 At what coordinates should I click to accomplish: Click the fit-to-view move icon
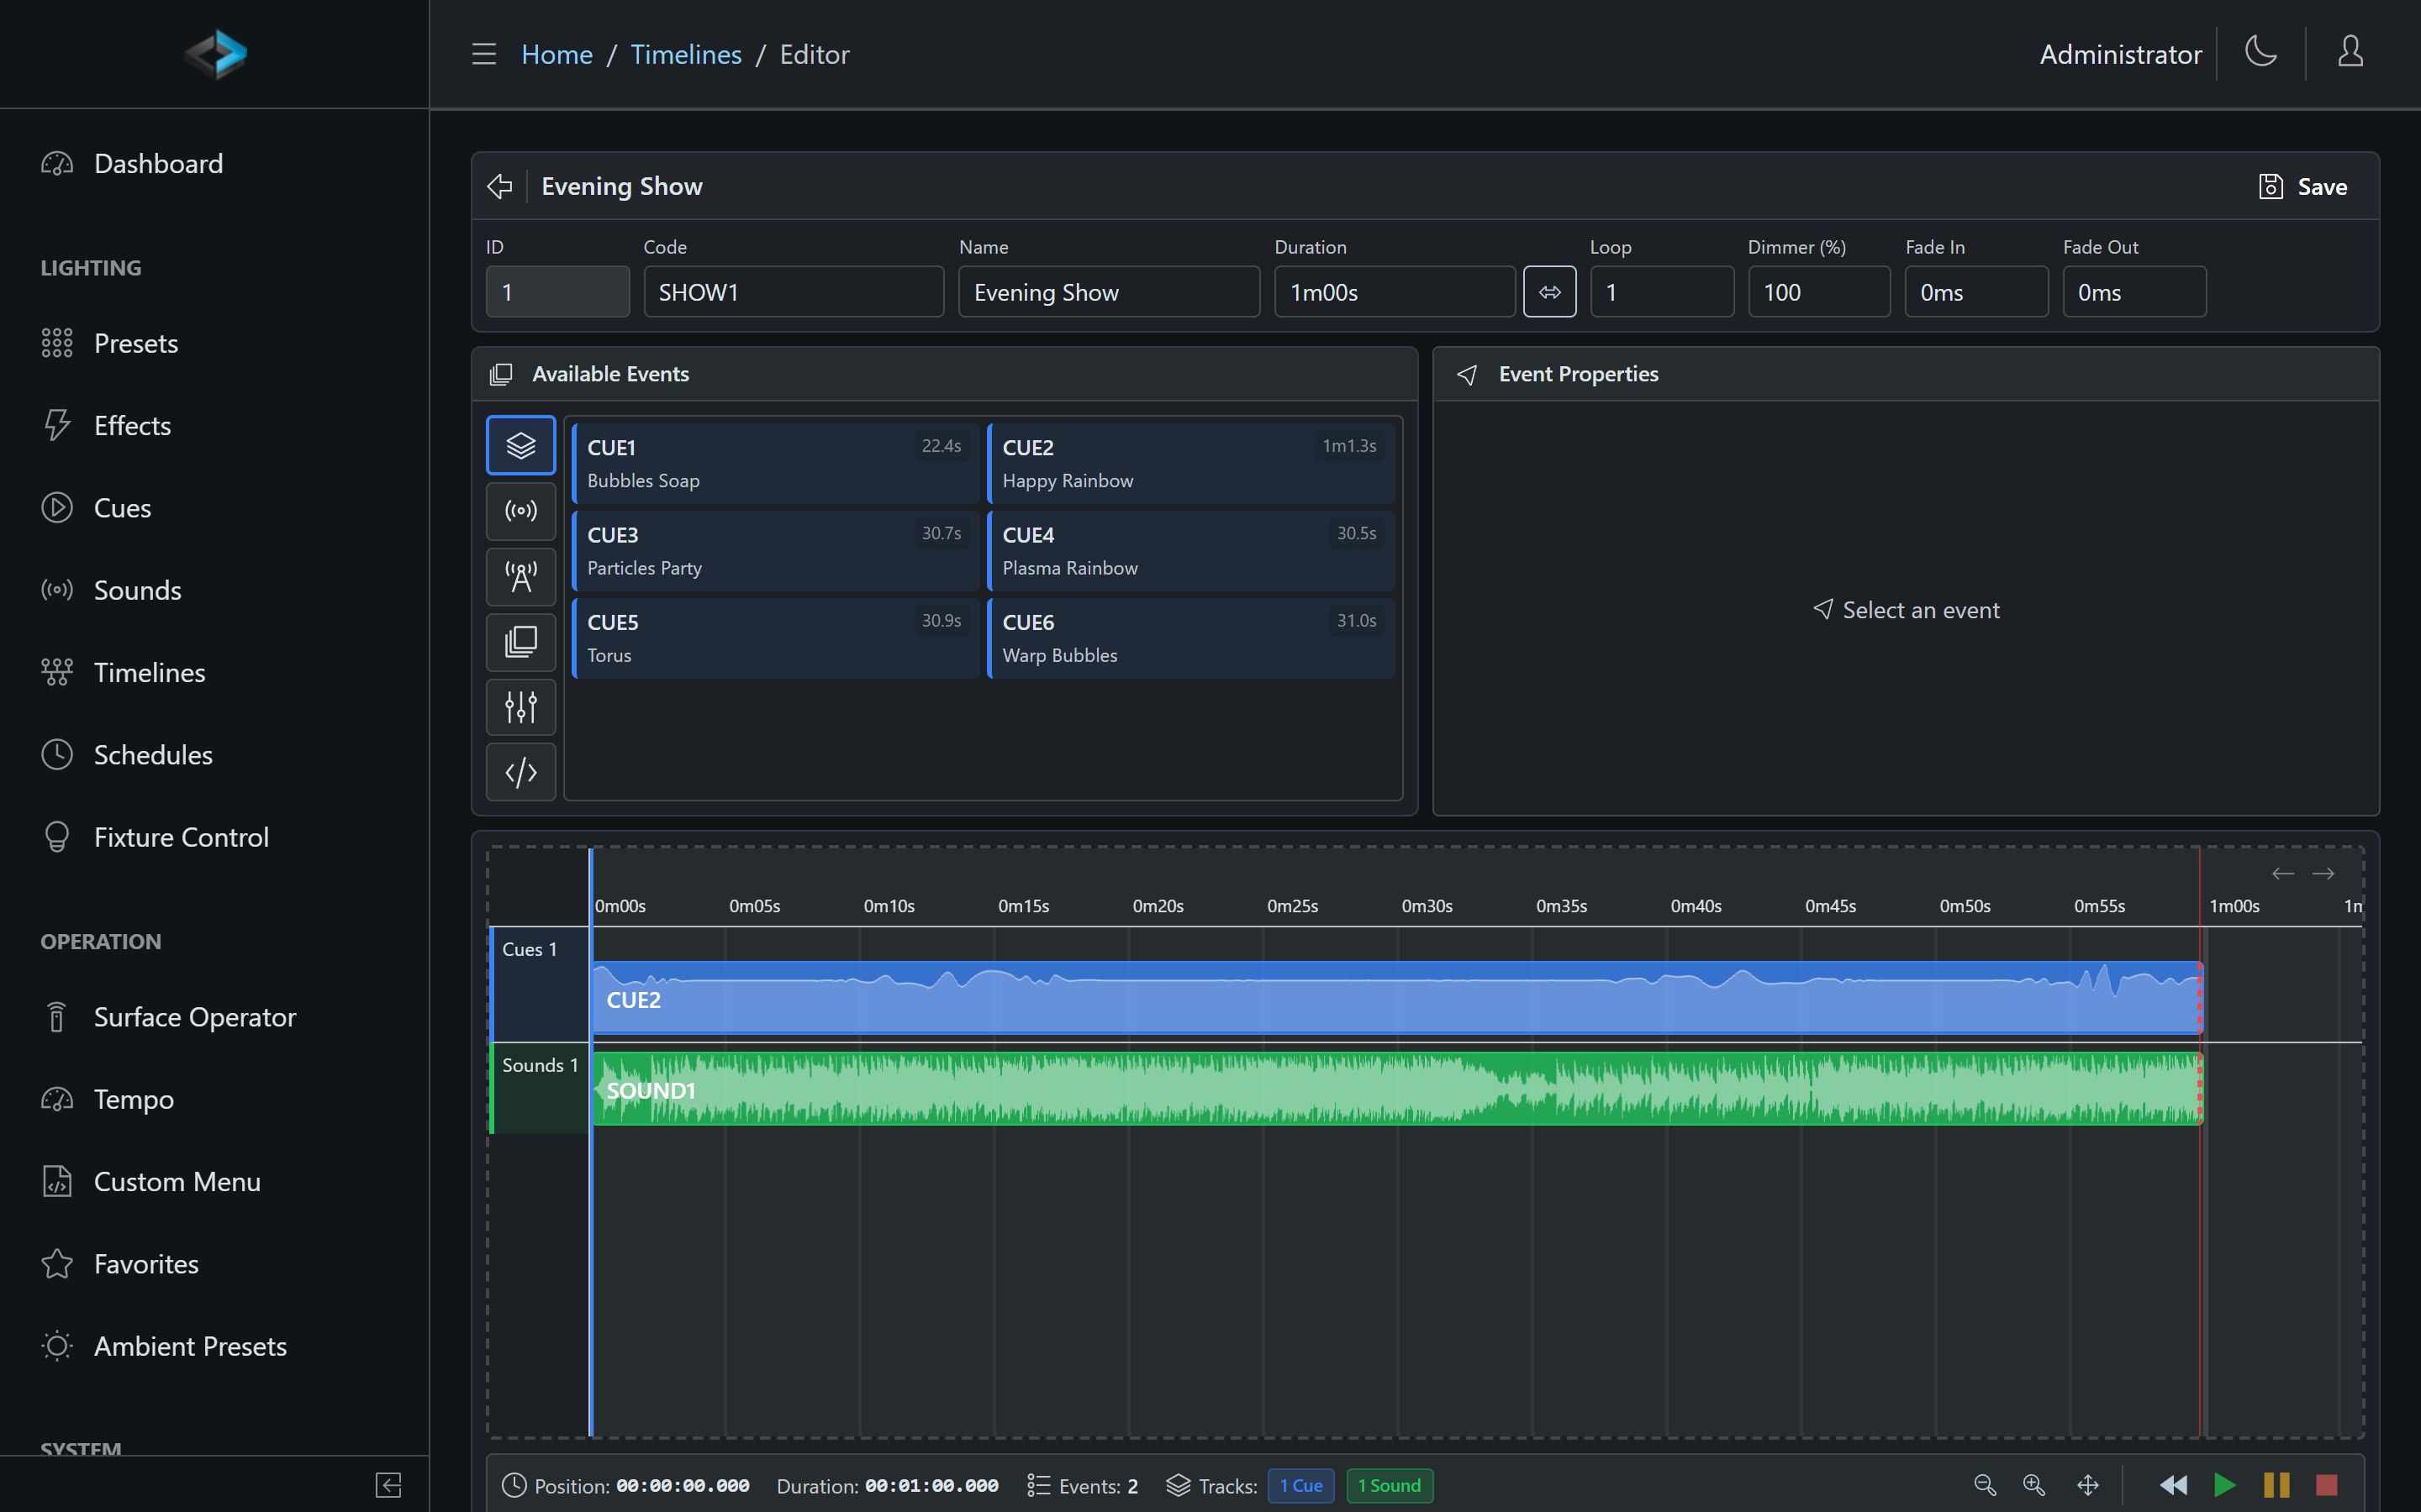click(2088, 1485)
